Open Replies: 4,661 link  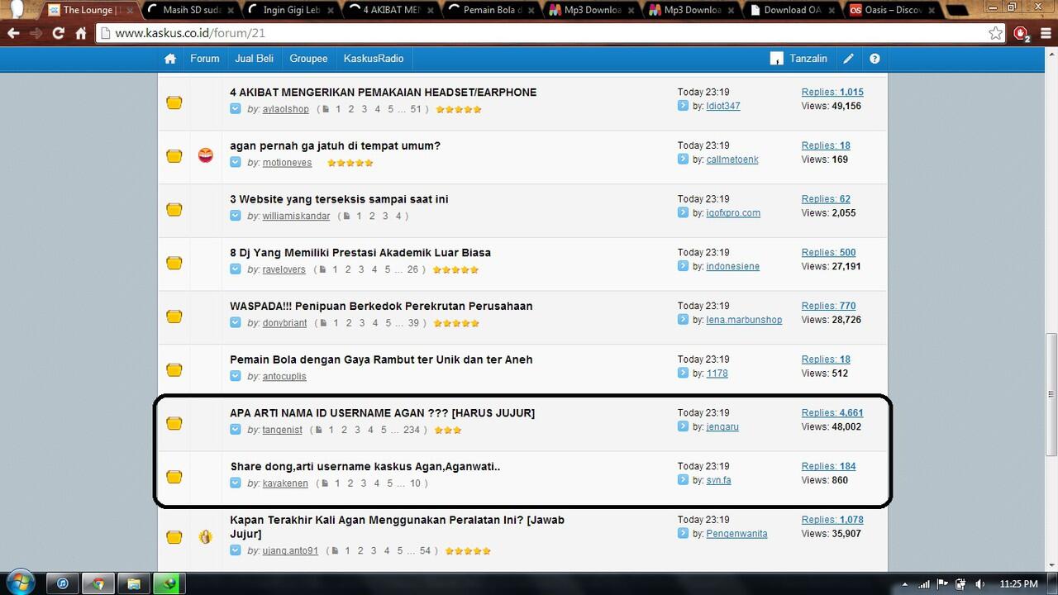tap(832, 413)
